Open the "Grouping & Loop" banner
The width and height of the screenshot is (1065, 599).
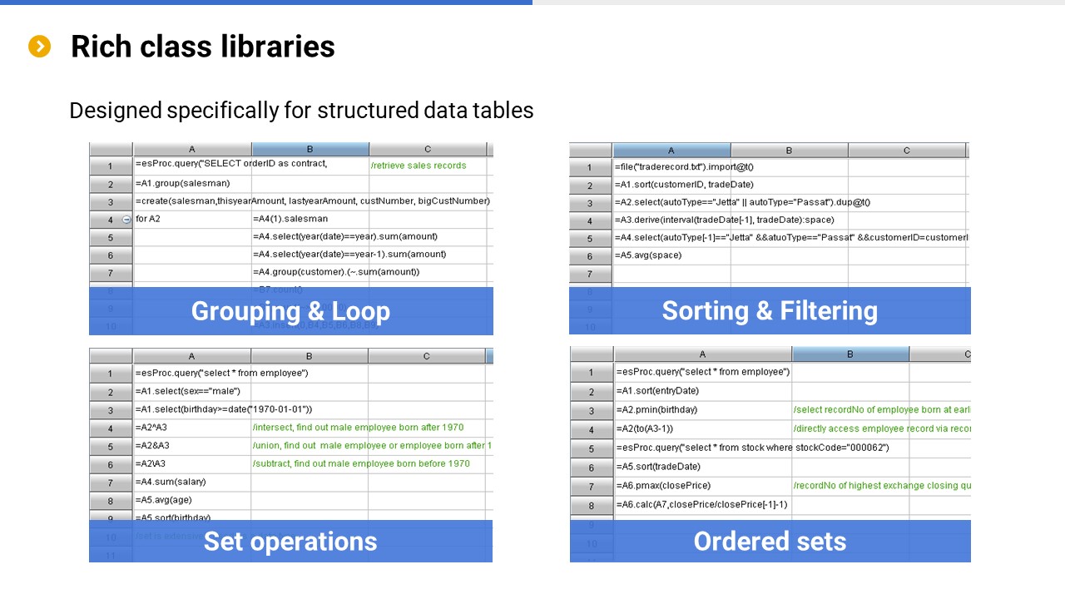pos(290,311)
